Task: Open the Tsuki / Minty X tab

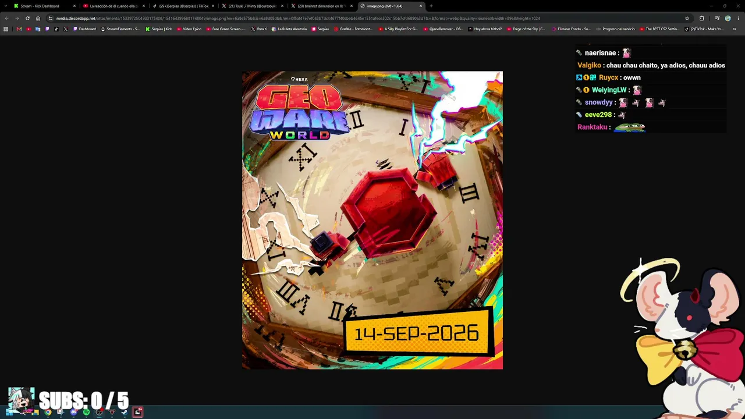Action: coord(252,6)
